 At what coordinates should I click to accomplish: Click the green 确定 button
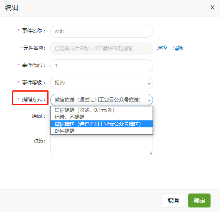(x=199, y=200)
